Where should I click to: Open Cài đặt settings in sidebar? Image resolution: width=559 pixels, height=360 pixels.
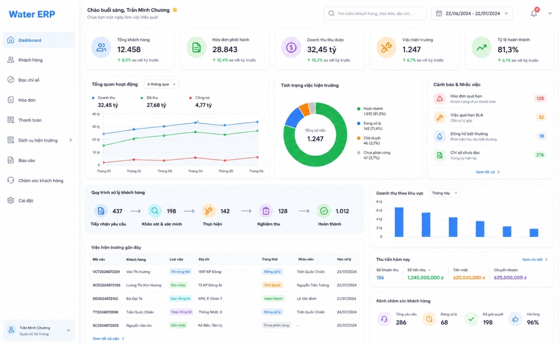tap(39, 201)
